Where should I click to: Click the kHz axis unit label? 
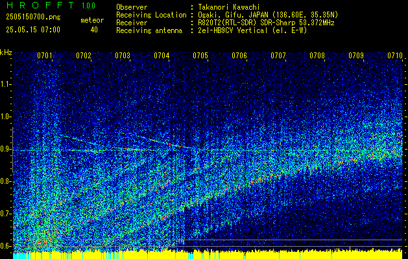pos(6,52)
